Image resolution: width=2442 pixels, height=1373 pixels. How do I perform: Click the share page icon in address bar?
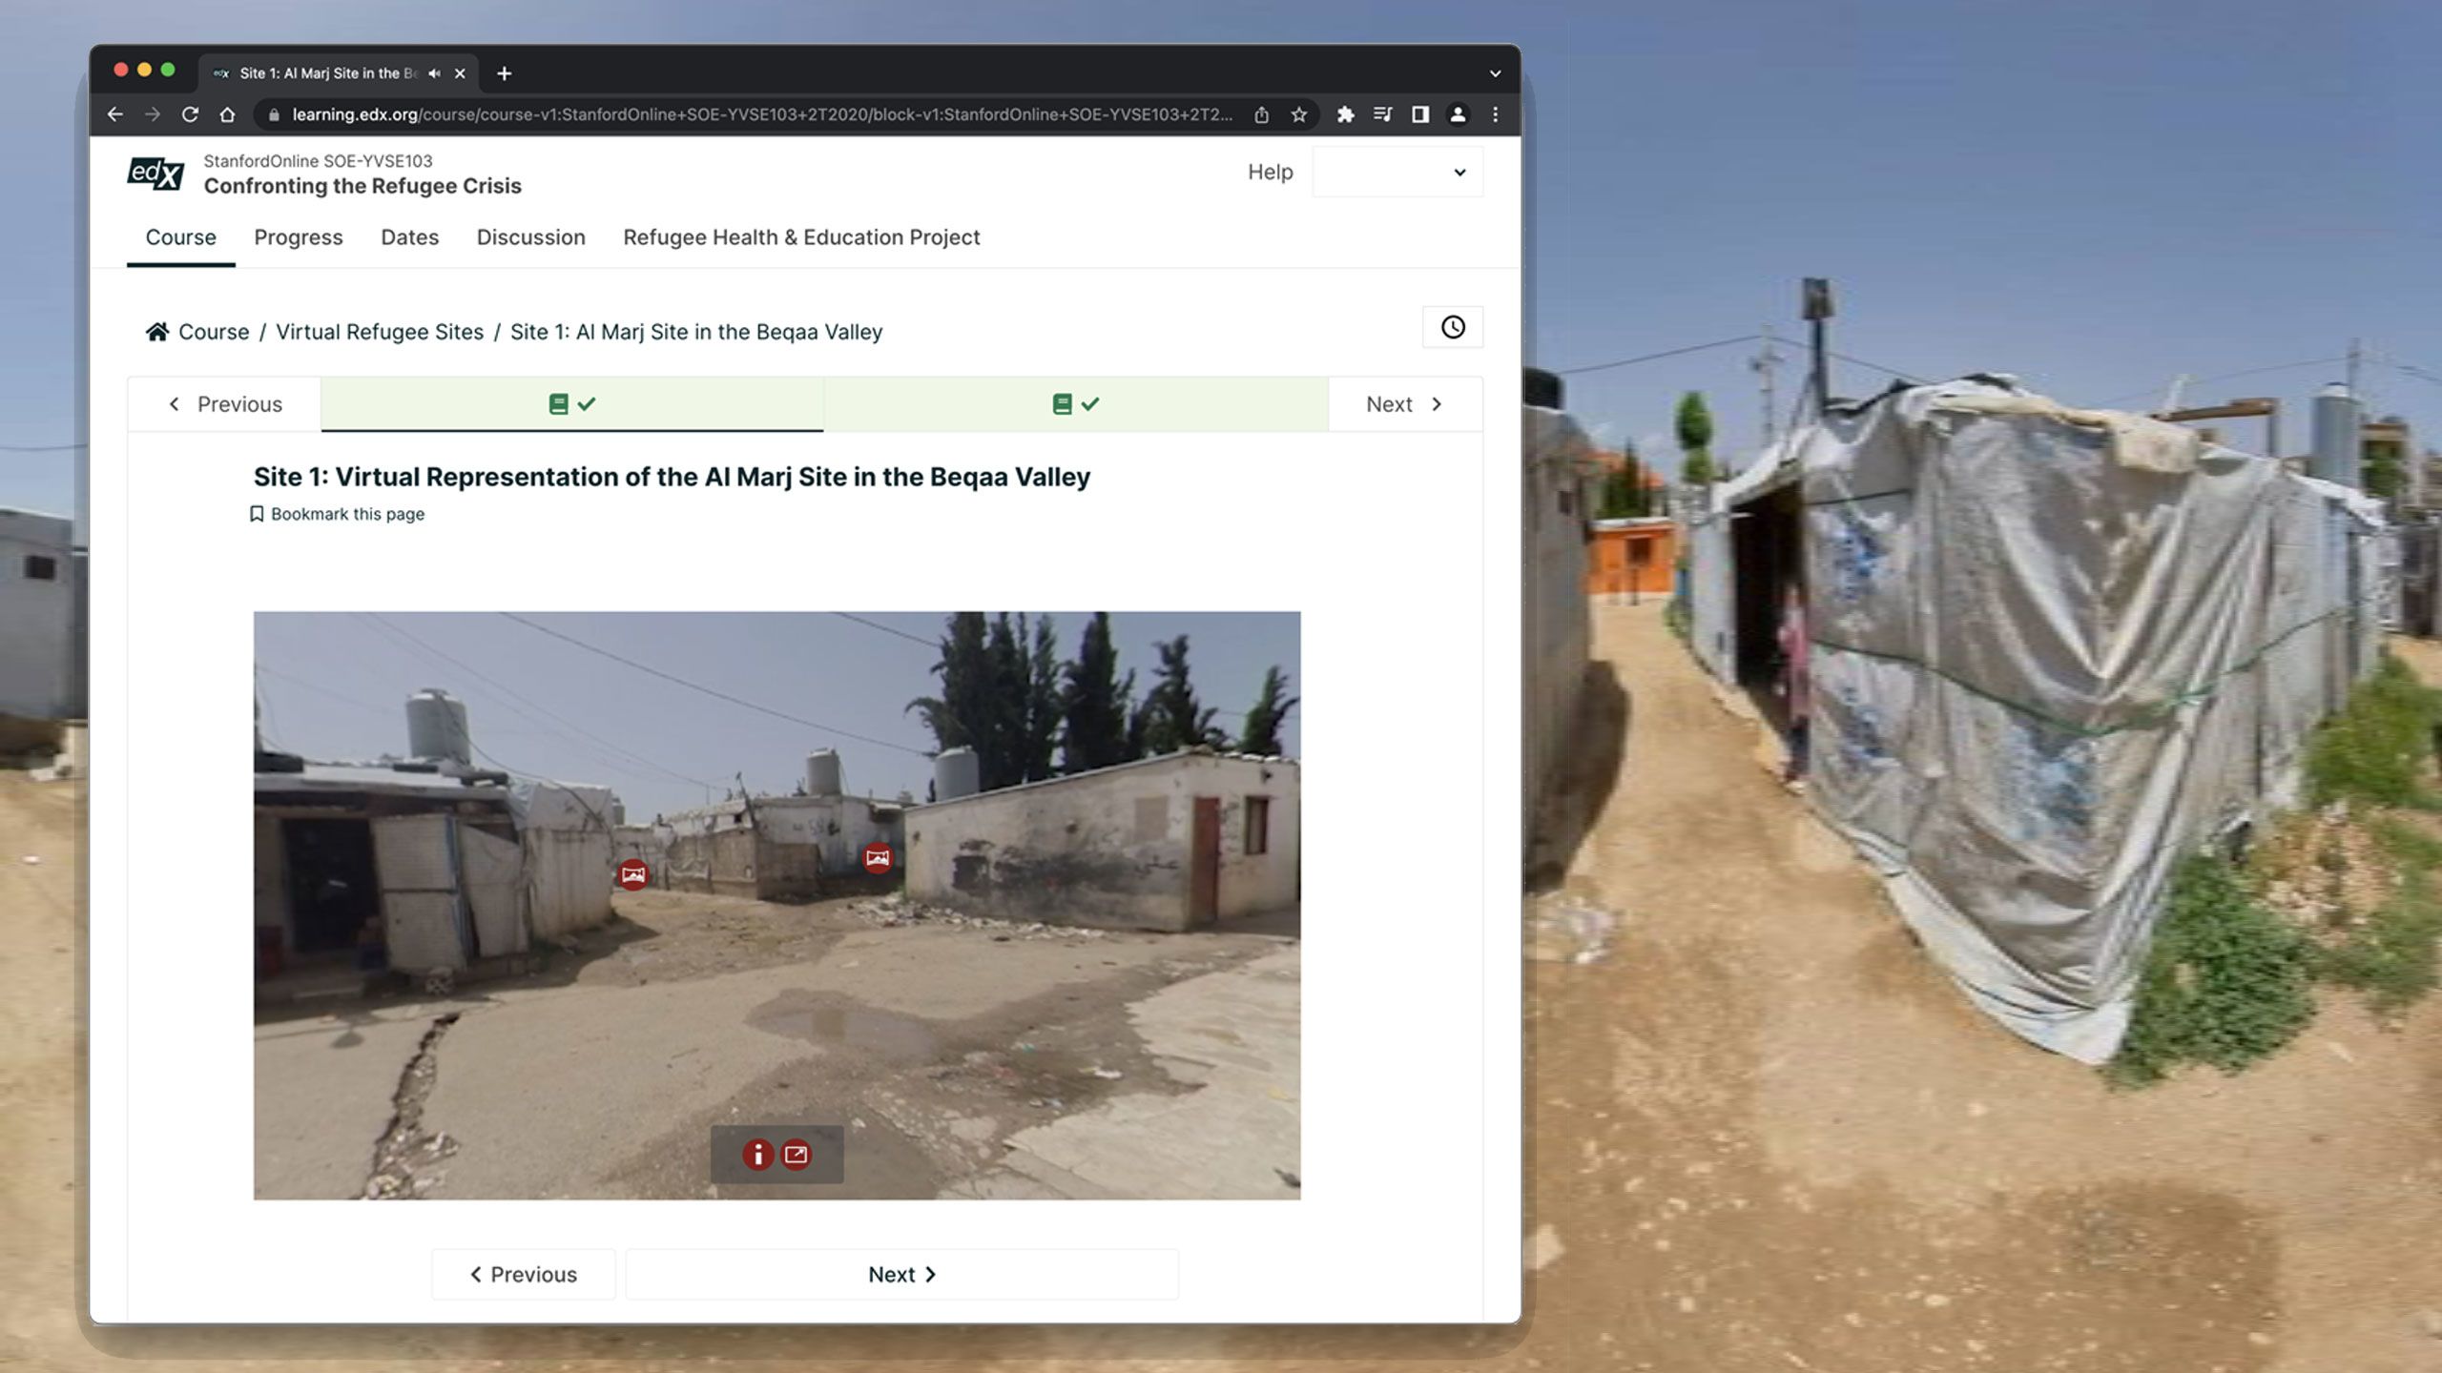(x=1261, y=114)
